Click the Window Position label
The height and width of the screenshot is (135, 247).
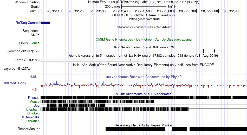(27, 2)
